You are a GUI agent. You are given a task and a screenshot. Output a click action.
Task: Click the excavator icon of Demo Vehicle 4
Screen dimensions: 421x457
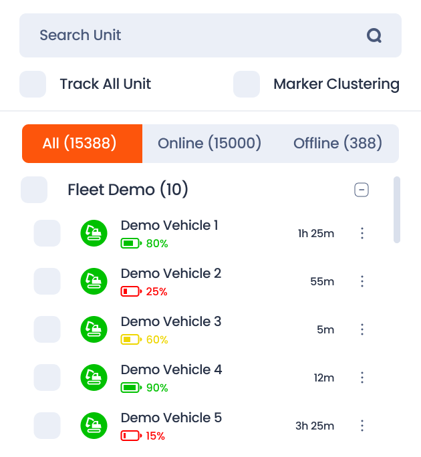(94, 377)
